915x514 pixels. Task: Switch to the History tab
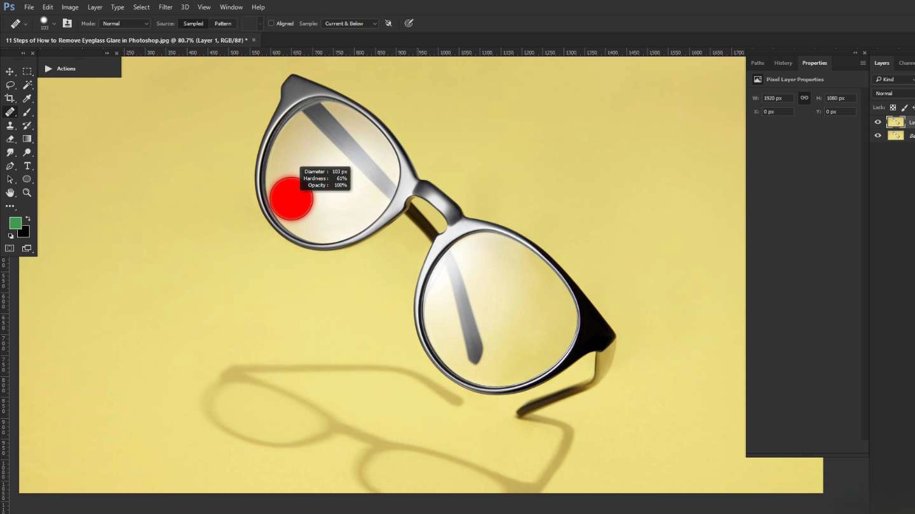pos(783,63)
